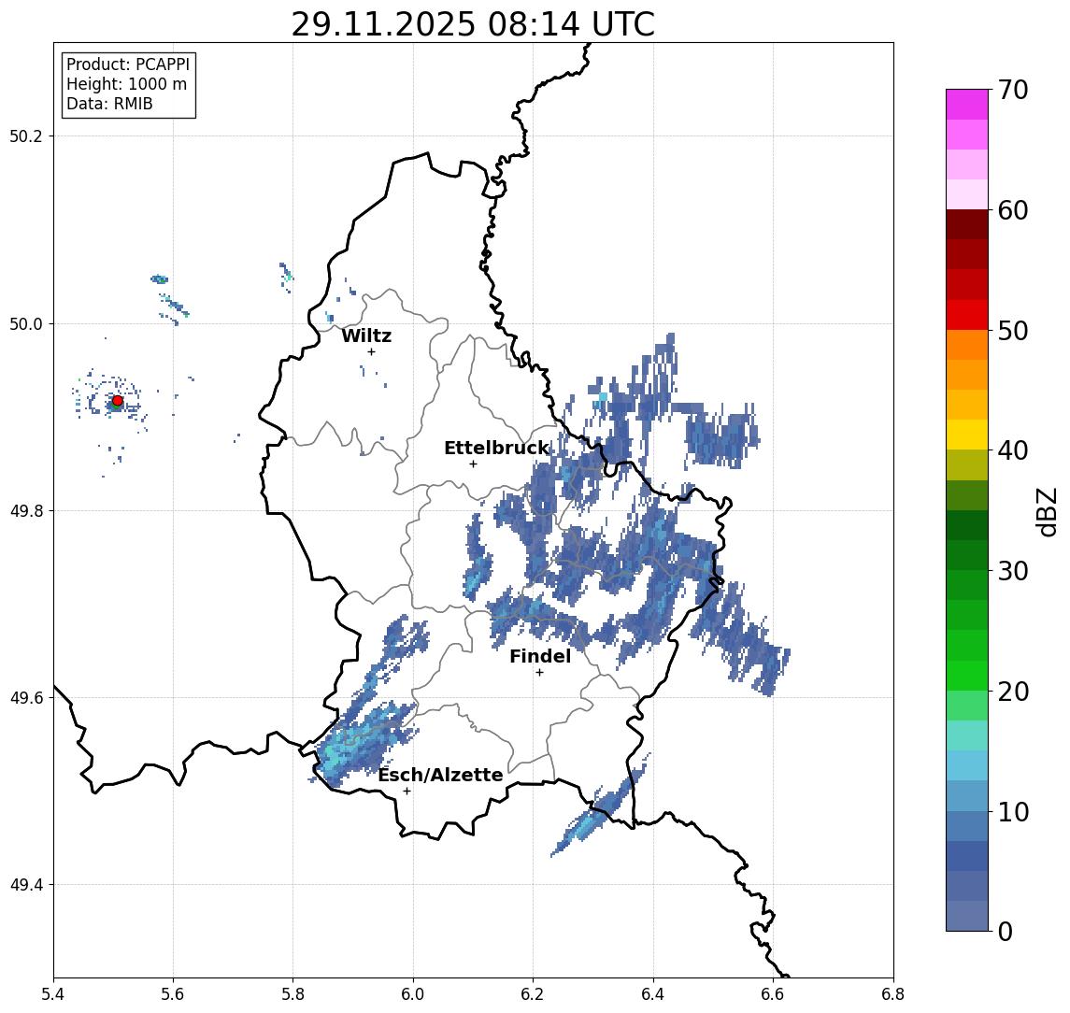Click the 70 label on the colorbar
Viewport: 1070px width, 1013px height.
click(x=1012, y=90)
